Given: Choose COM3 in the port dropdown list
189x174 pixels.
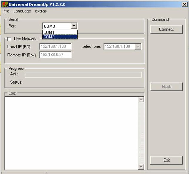Looking at the screenshot, I should [x=60, y=37].
